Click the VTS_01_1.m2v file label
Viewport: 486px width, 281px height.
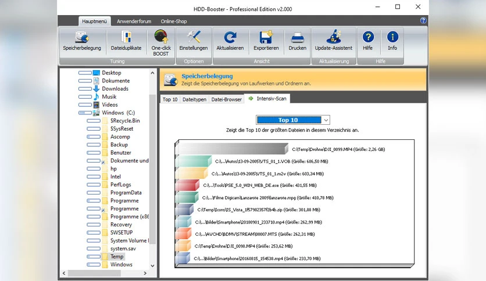(x=267, y=174)
